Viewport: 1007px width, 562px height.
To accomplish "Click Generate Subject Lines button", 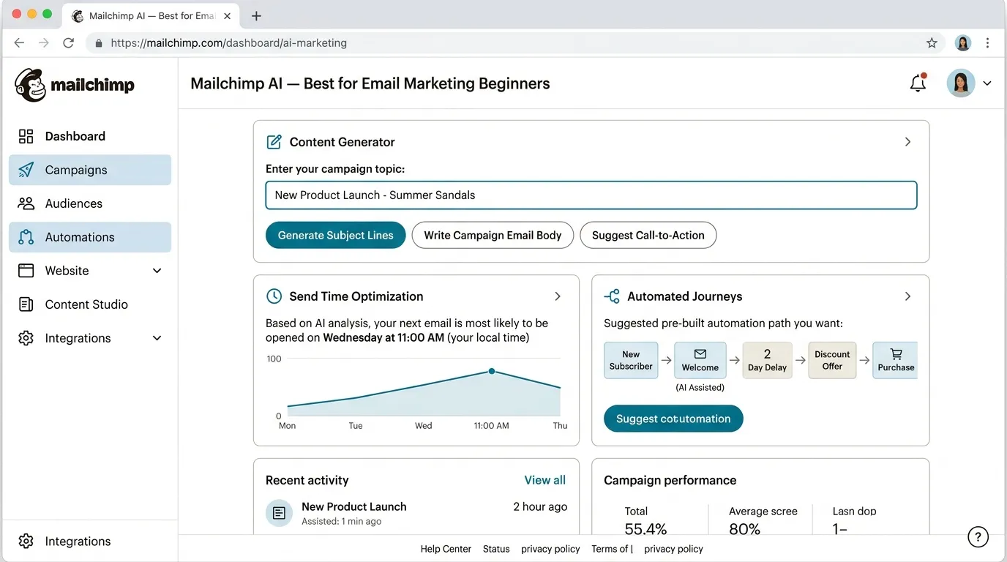I will pos(335,235).
